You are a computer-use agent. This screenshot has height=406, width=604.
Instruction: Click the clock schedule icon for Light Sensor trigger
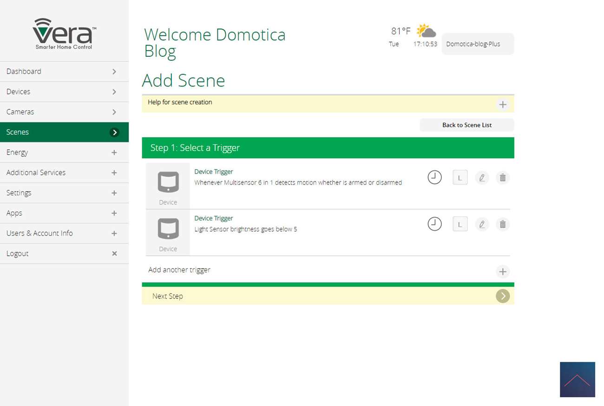click(434, 224)
